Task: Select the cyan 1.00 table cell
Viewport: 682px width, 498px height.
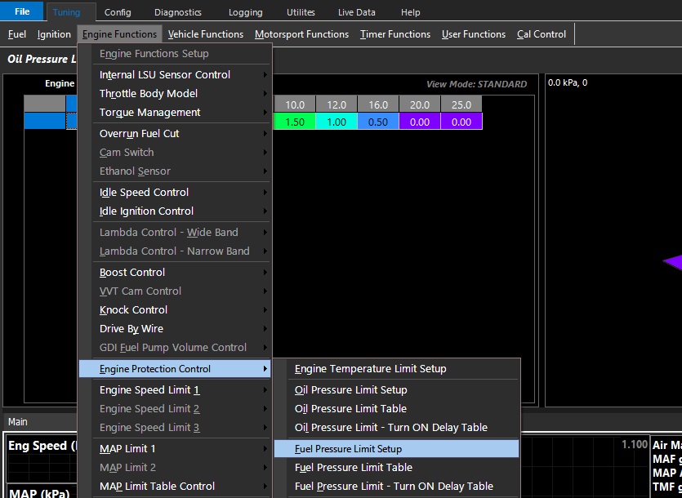Action: pyautogui.click(x=337, y=122)
